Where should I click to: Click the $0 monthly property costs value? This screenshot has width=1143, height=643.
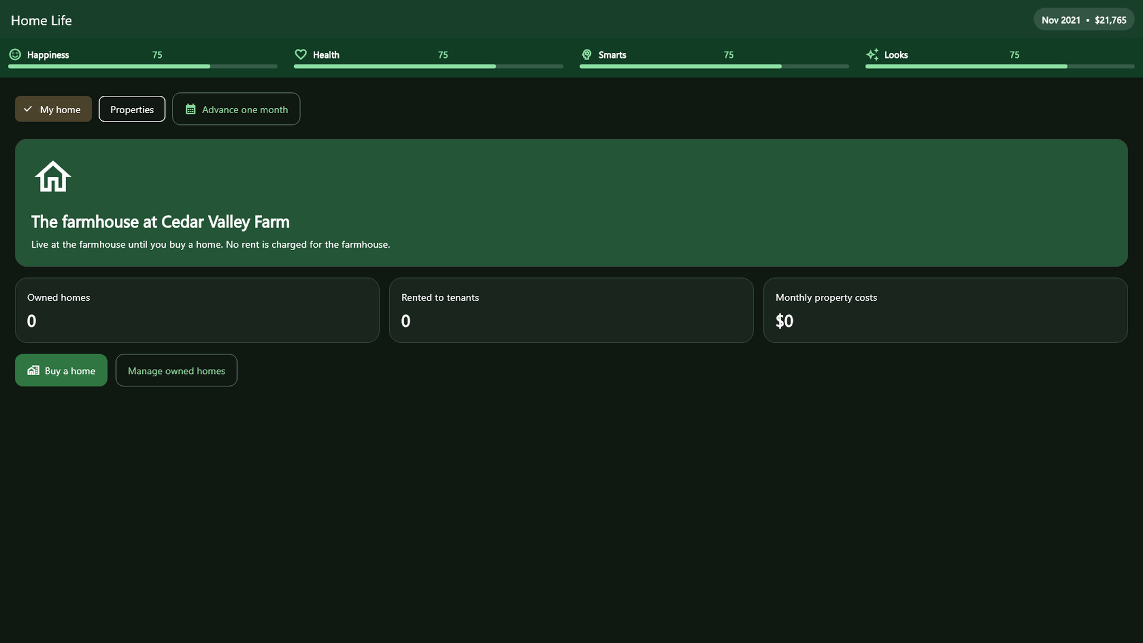785,321
